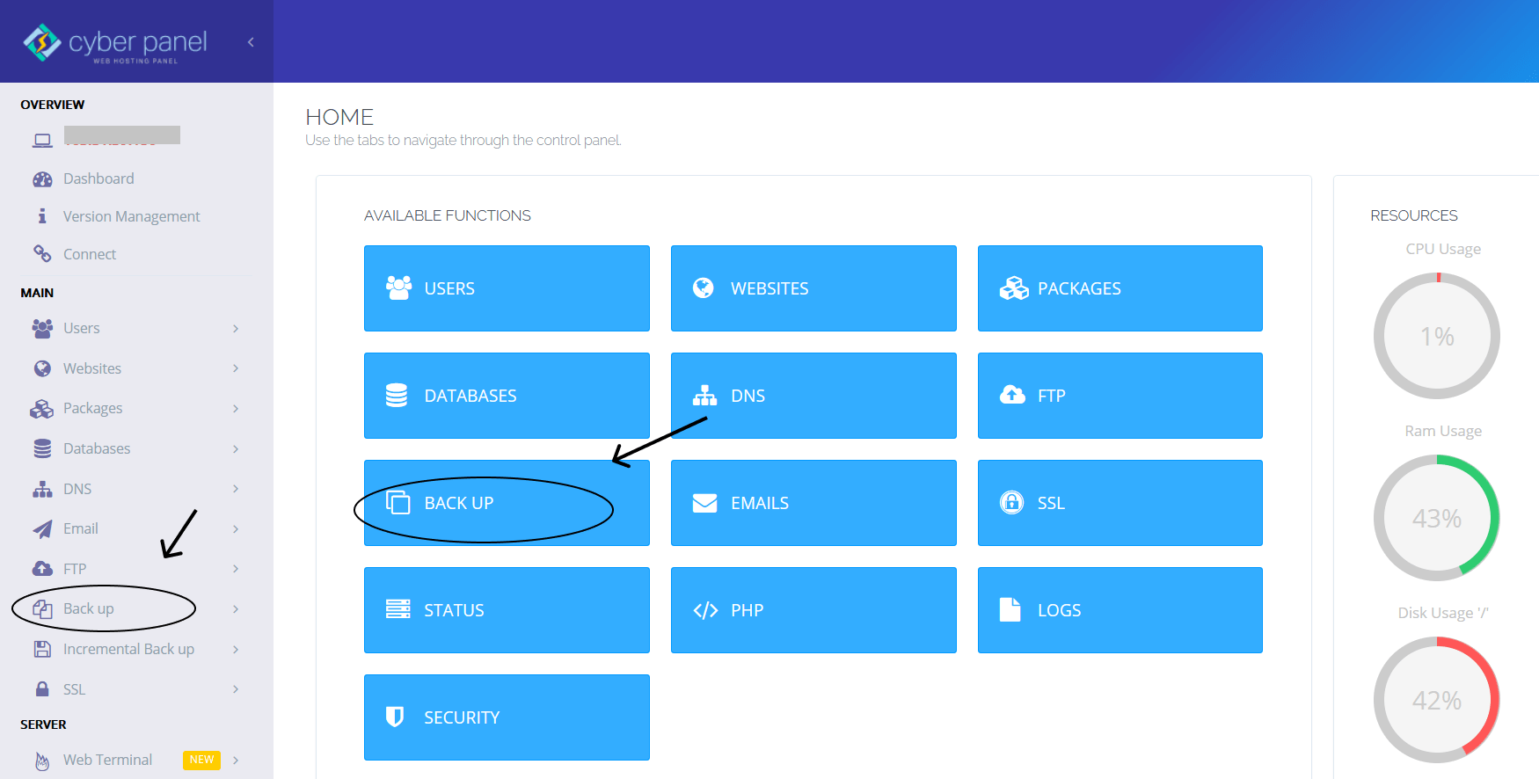Click the Users group icon in sidebar
1539x779 pixels.
42,328
